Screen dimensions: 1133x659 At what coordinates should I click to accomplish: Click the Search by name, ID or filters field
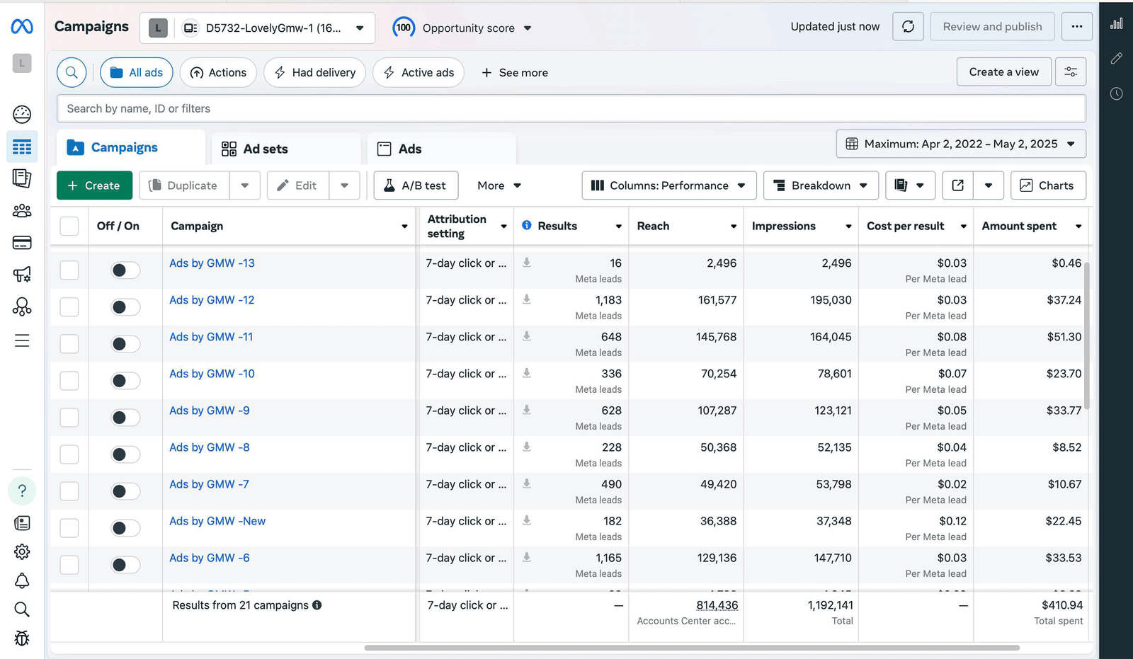571,108
